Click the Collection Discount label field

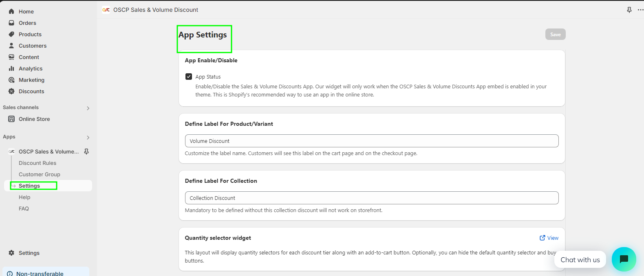(371, 198)
